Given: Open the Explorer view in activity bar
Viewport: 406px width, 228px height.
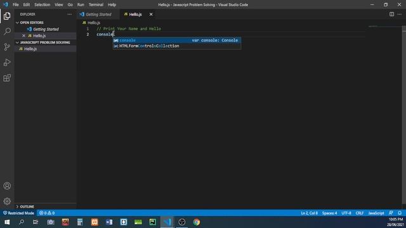Looking at the screenshot, I should tap(7, 16).
